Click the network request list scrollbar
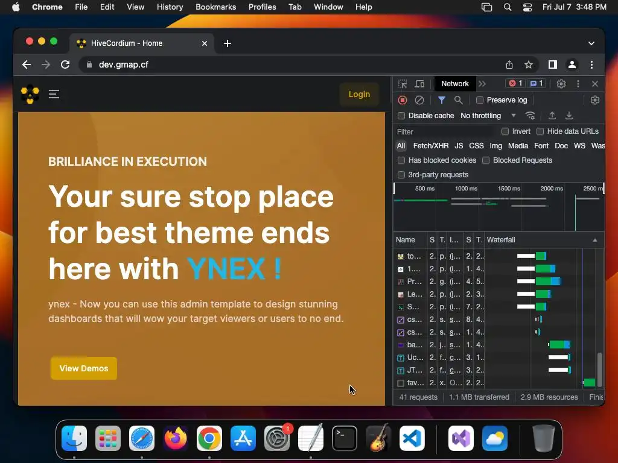Screen dimensions: 618x463 click(600, 370)
